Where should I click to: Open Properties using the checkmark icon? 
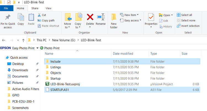pyautogui.click(x=151, y=17)
